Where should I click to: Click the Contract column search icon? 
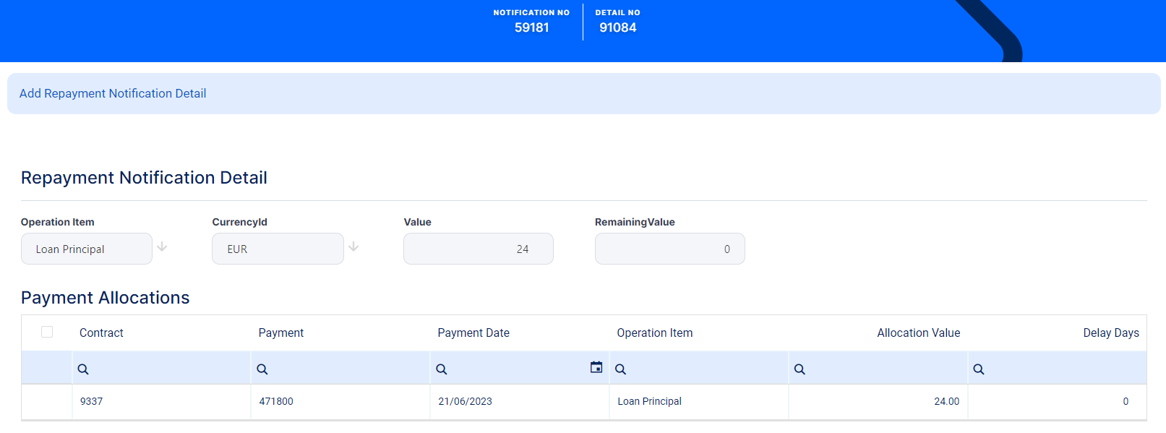click(x=83, y=369)
